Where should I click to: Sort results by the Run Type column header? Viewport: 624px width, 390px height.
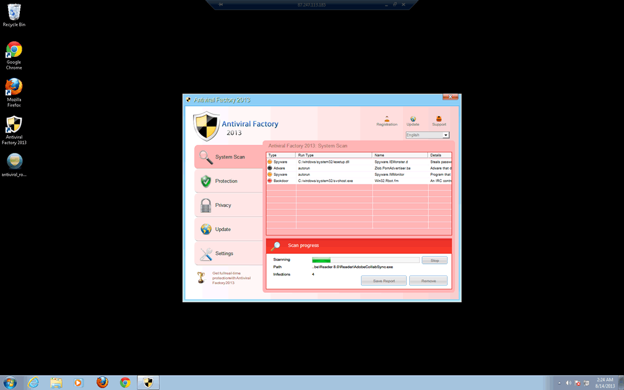[x=334, y=155]
